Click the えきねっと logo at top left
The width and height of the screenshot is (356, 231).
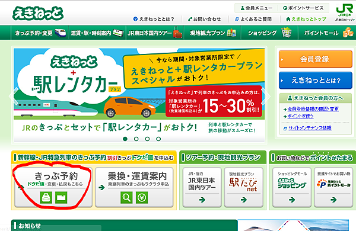(38, 14)
